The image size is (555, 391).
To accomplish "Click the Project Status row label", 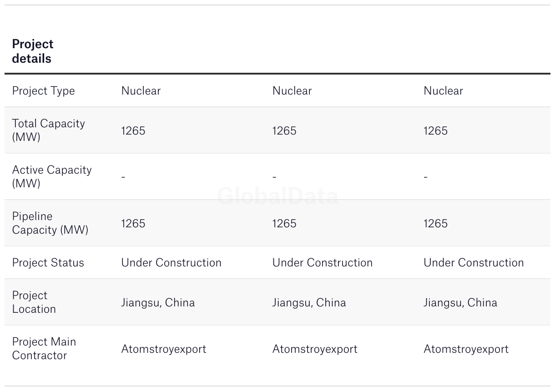I will tap(48, 262).
